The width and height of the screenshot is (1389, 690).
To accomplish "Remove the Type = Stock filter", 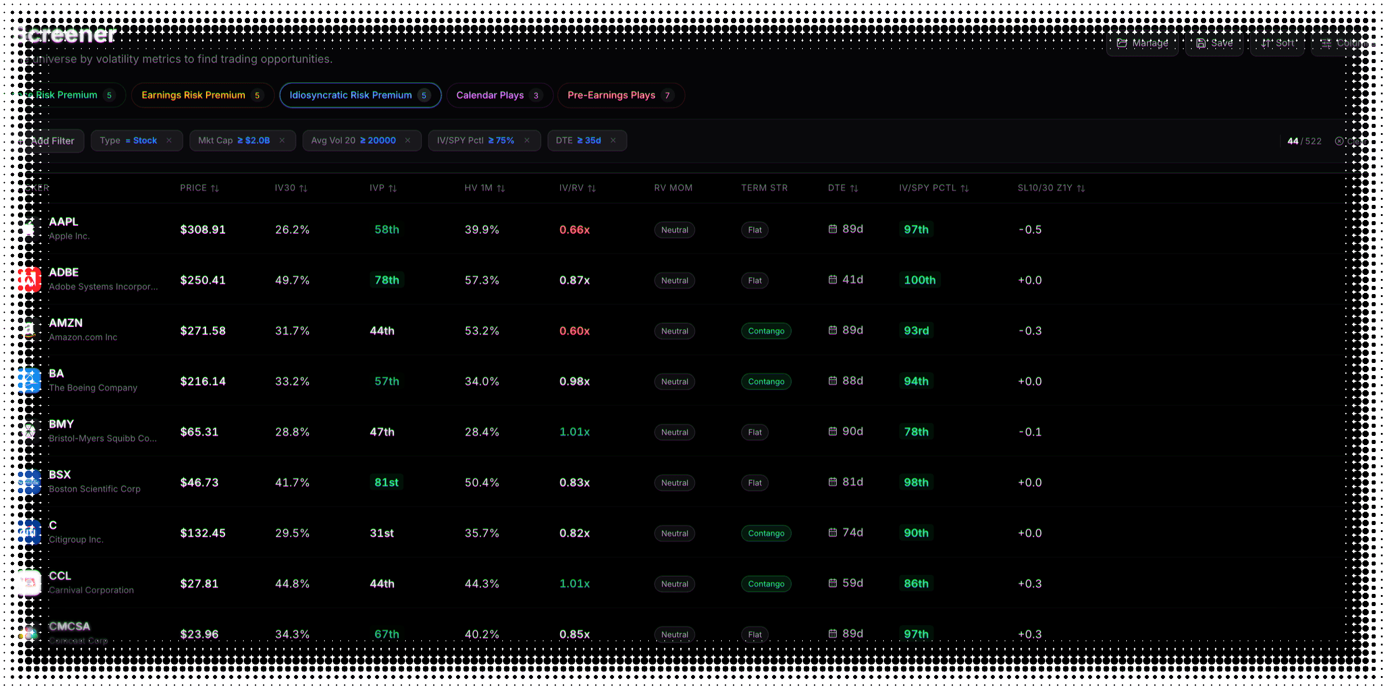I will pyautogui.click(x=169, y=141).
